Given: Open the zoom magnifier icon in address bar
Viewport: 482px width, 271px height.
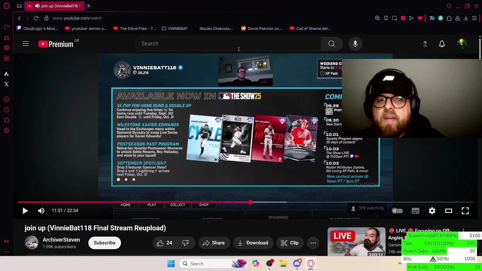Looking at the screenshot, I should click(377, 18).
